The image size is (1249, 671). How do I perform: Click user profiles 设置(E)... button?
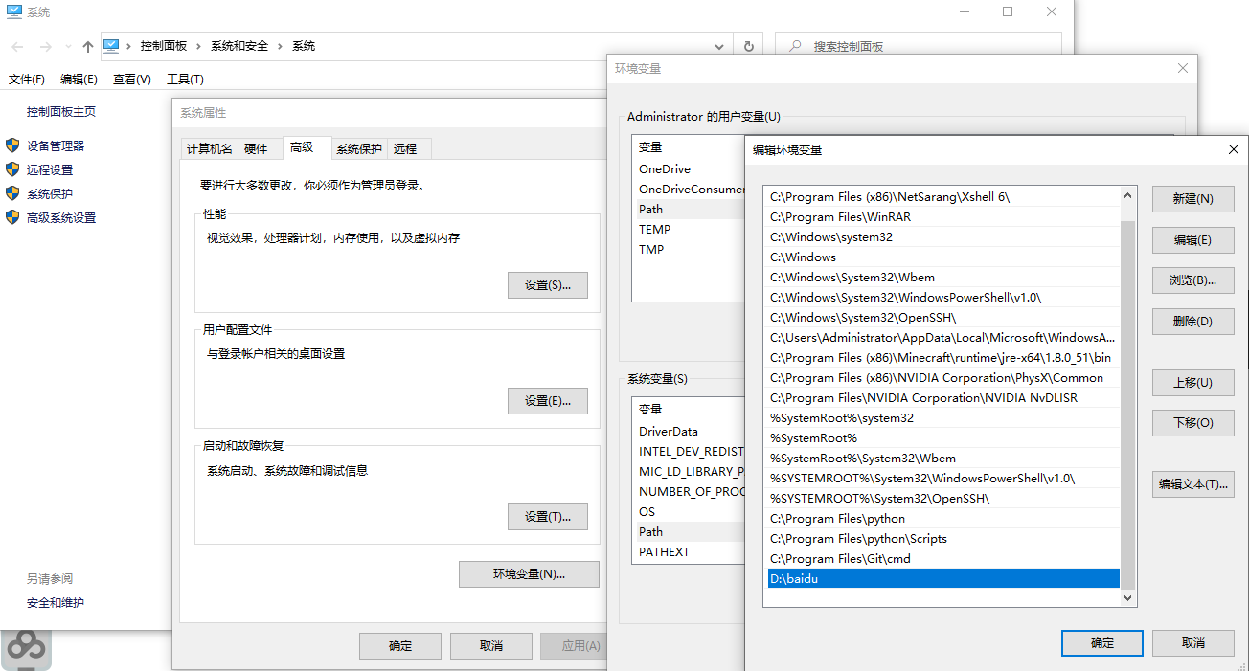548,401
